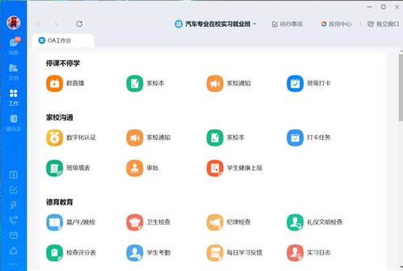Image resolution: width=403 pixels, height=271 pixels.
Task: Expand the 汽车专业在校实习就业班 organization dropdown
Action: 216,24
